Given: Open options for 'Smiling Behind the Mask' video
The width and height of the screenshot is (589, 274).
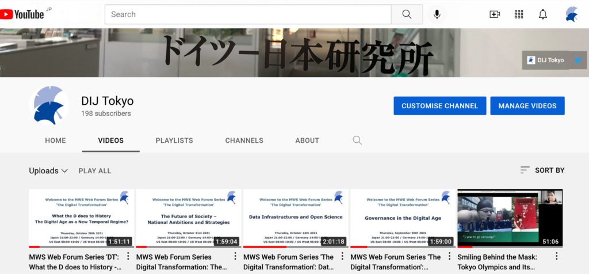Looking at the screenshot, I should click(557, 256).
